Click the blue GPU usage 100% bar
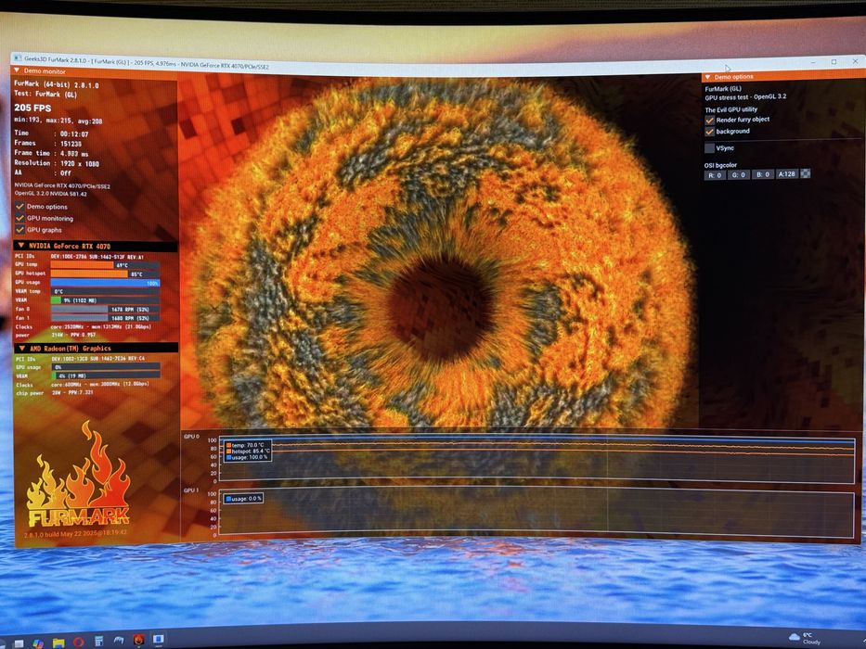This screenshot has width=866, height=649. 105,283
